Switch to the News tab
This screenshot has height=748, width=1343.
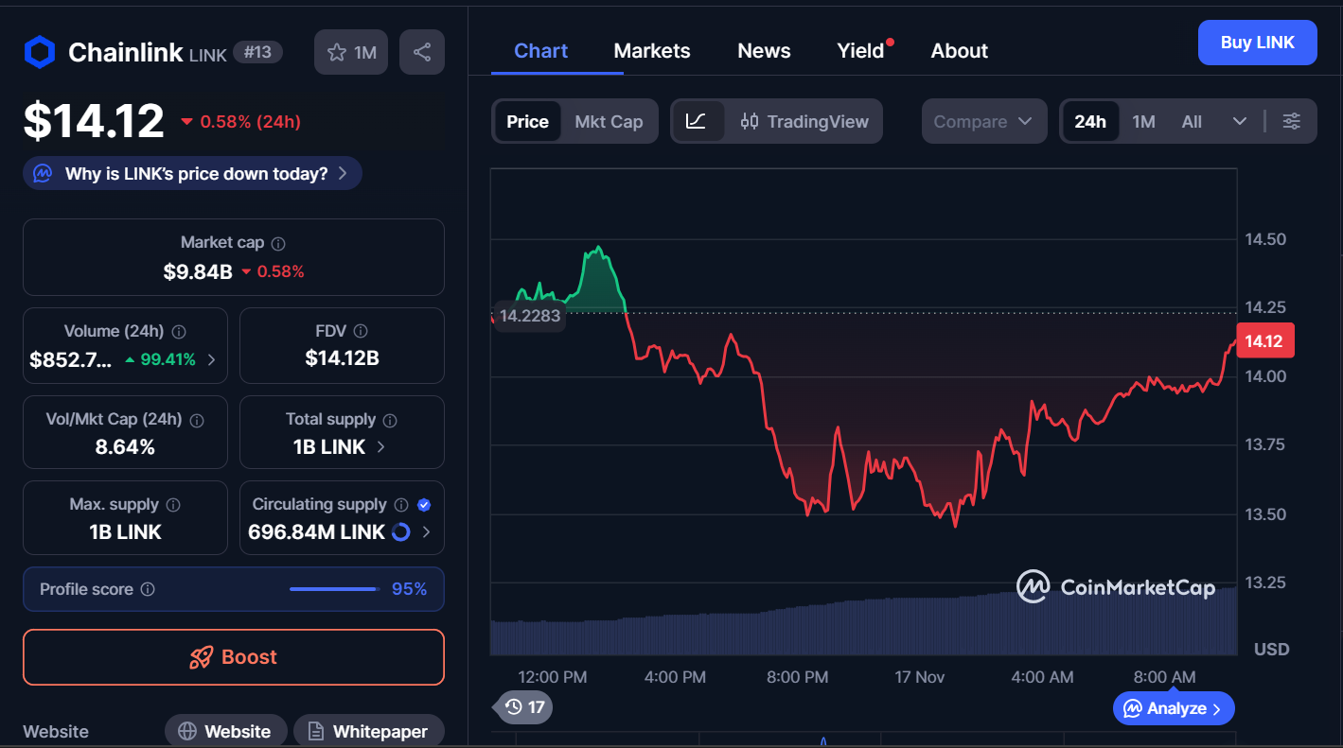(764, 51)
